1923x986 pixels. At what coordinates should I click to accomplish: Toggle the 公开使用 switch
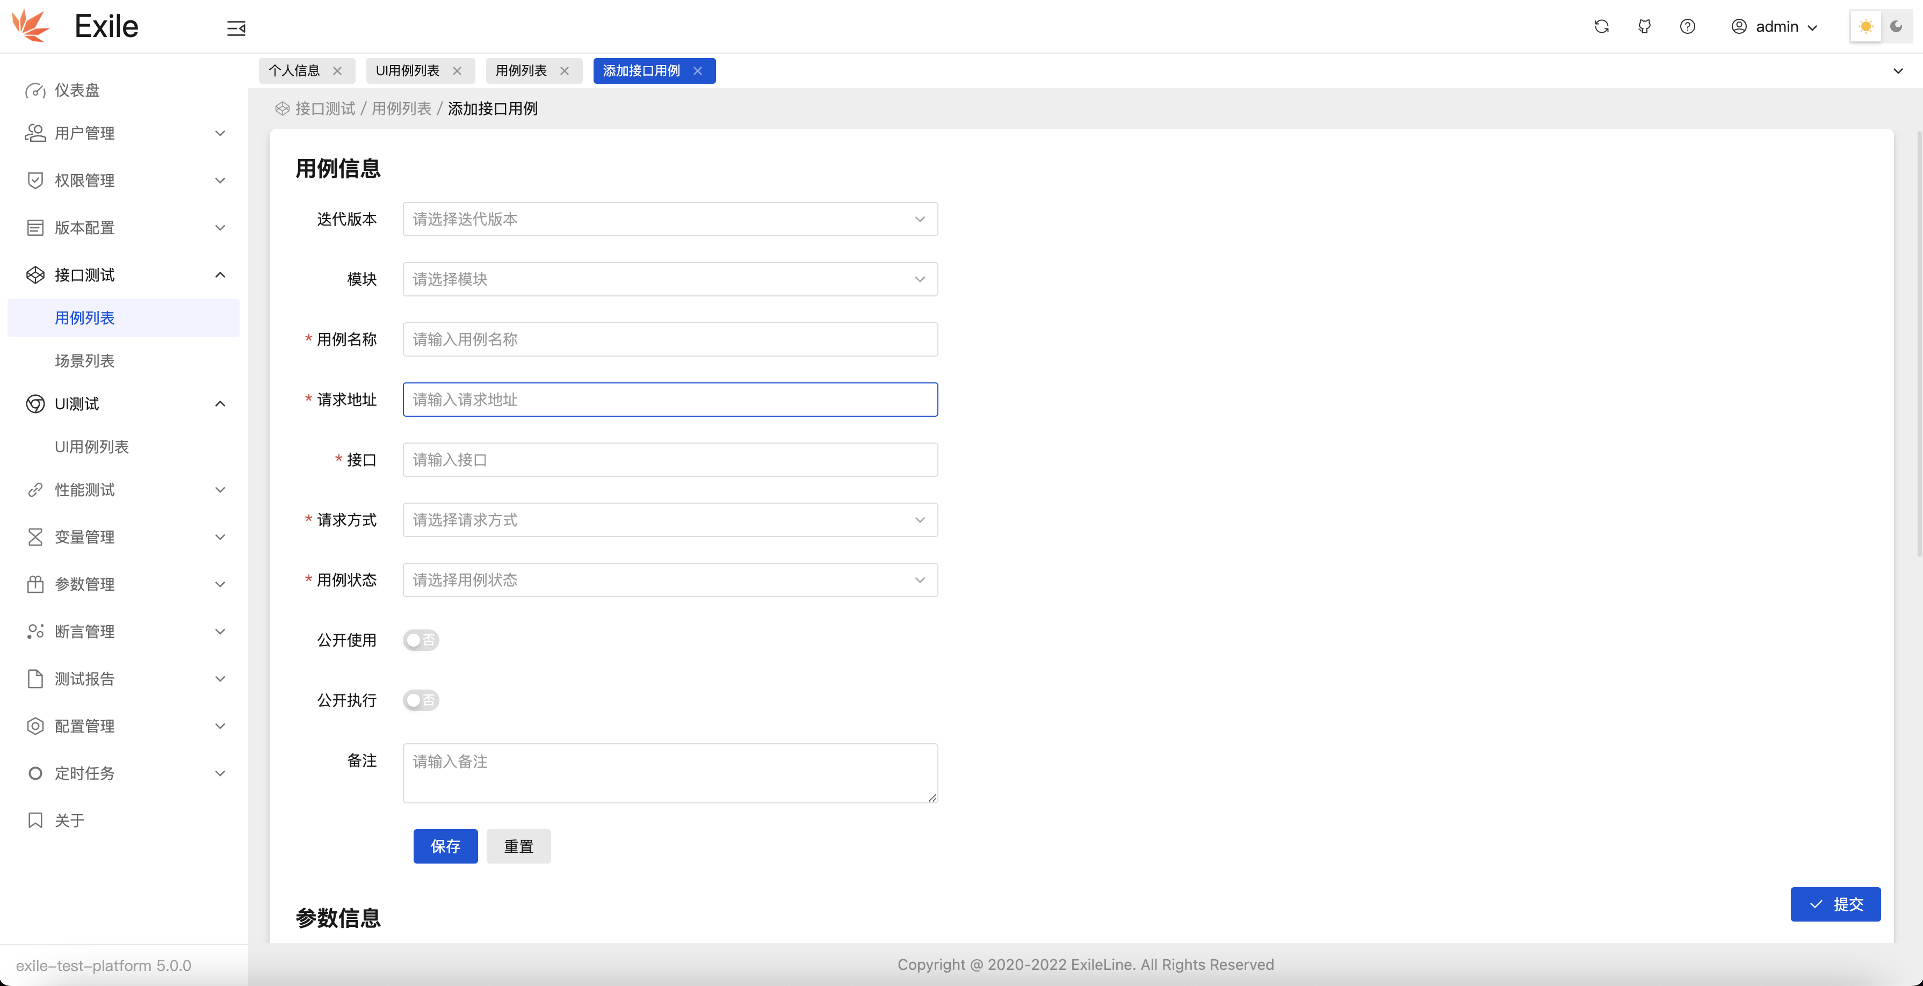[421, 640]
